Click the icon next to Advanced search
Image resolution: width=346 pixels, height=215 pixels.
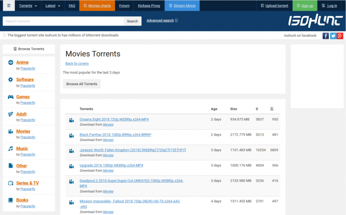pyautogui.click(x=176, y=20)
